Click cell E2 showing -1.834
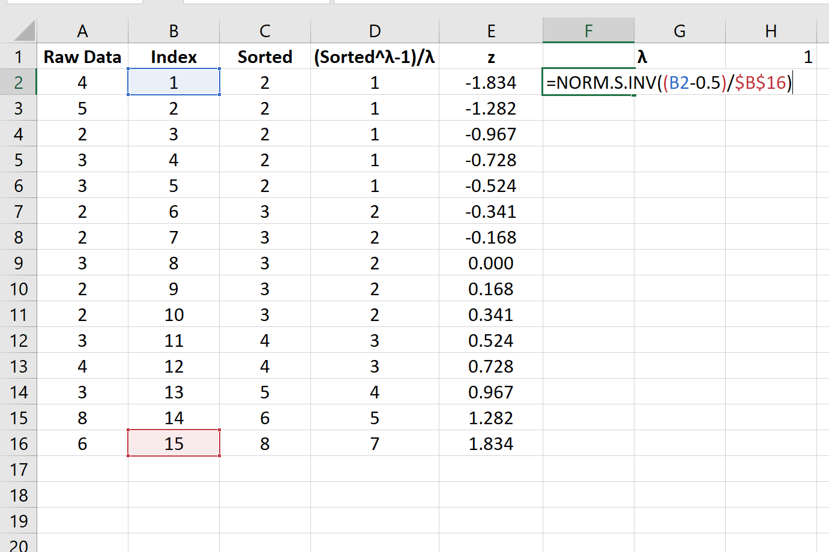The image size is (829, 552). [491, 82]
